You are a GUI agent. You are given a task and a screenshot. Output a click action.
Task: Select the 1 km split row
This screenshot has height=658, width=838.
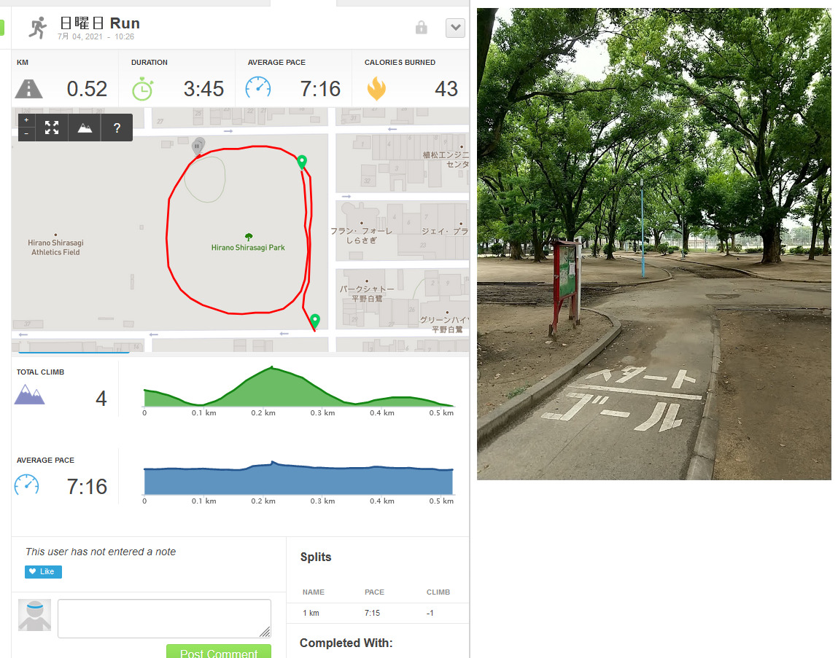(378, 613)
